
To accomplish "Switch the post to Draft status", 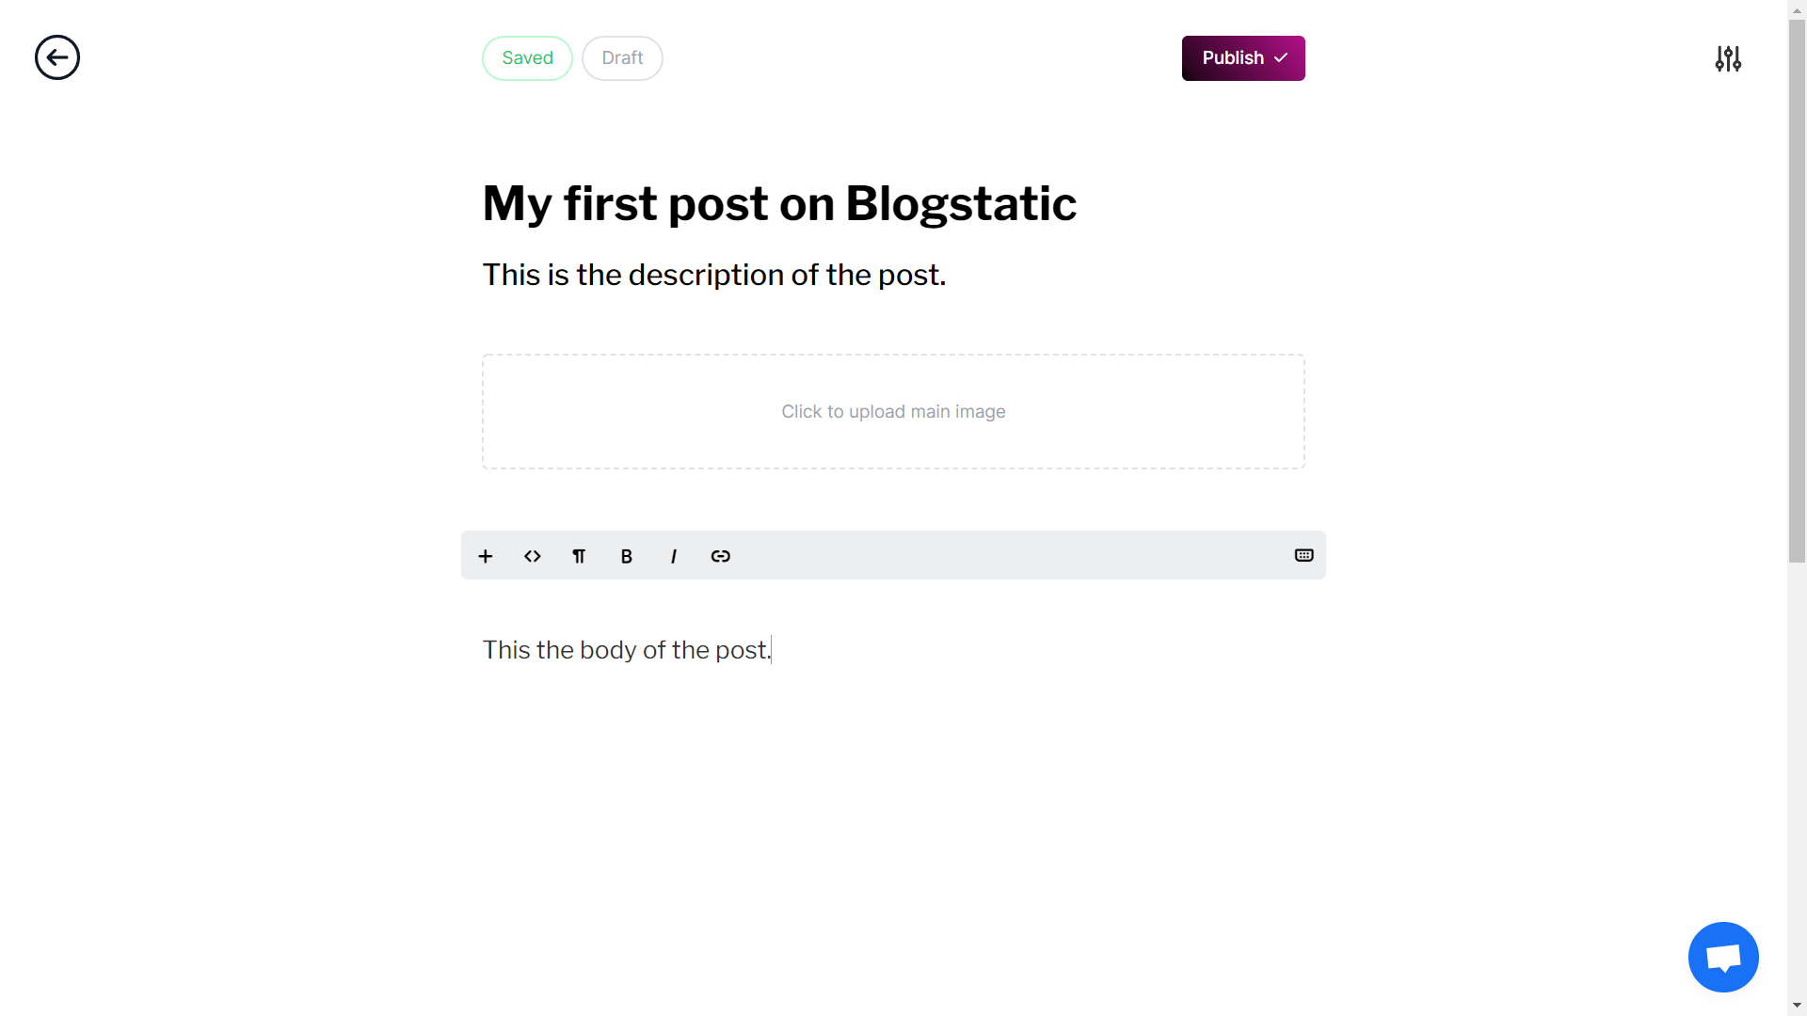I will (622, 57).
